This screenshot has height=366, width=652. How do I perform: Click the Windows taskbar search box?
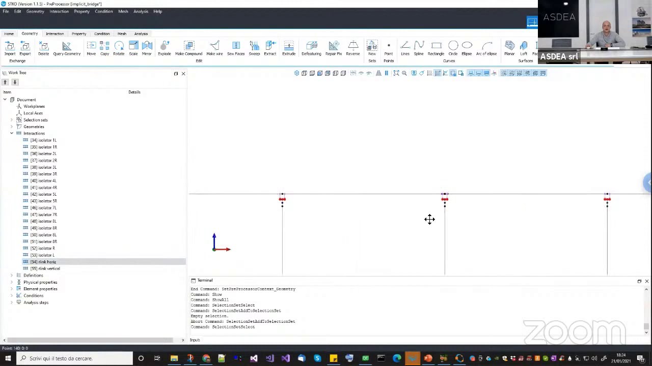click(74, 358)
